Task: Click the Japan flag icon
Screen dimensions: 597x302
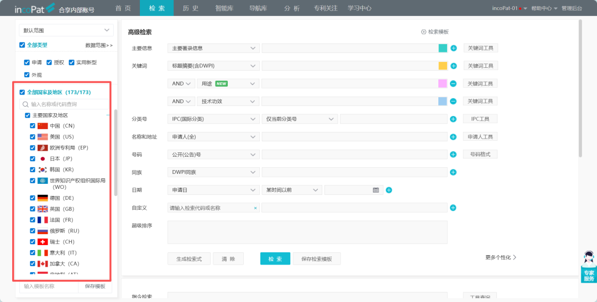Action: [x=43, y=158]
